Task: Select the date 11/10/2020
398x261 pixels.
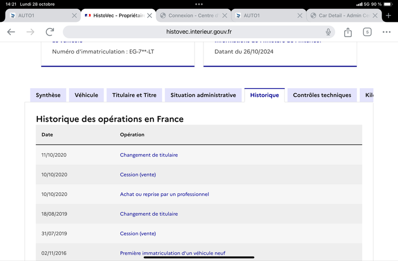Action: 54,155
